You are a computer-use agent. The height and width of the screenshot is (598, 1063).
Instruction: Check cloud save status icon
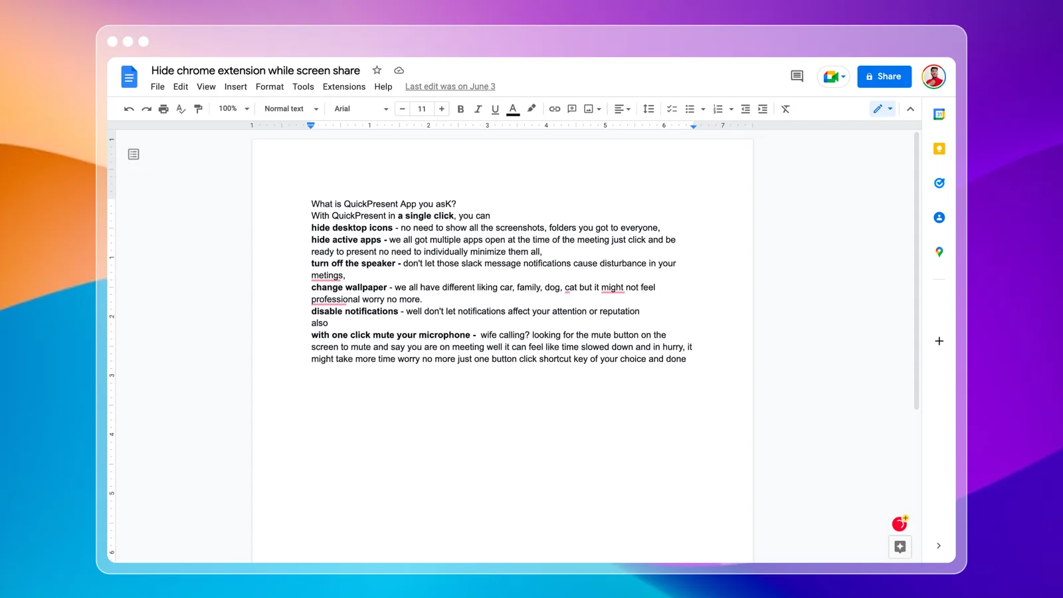tap(399, 70)
